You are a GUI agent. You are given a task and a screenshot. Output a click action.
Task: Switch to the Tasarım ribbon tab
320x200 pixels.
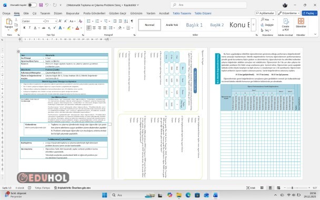[x=45, y=13]
